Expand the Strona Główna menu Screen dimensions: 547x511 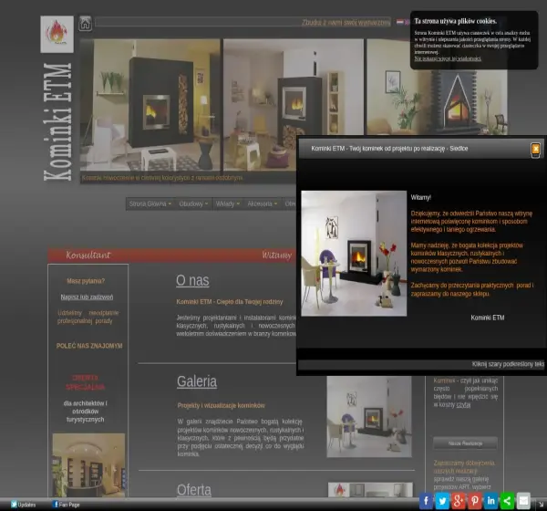(x=150, y=203)
